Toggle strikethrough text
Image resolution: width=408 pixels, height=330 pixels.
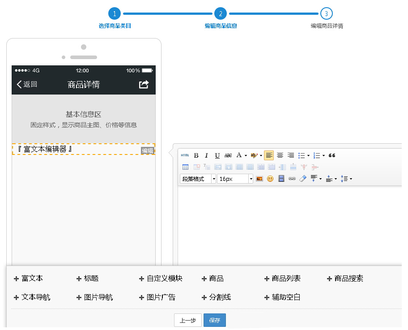[x=228, y=155]
